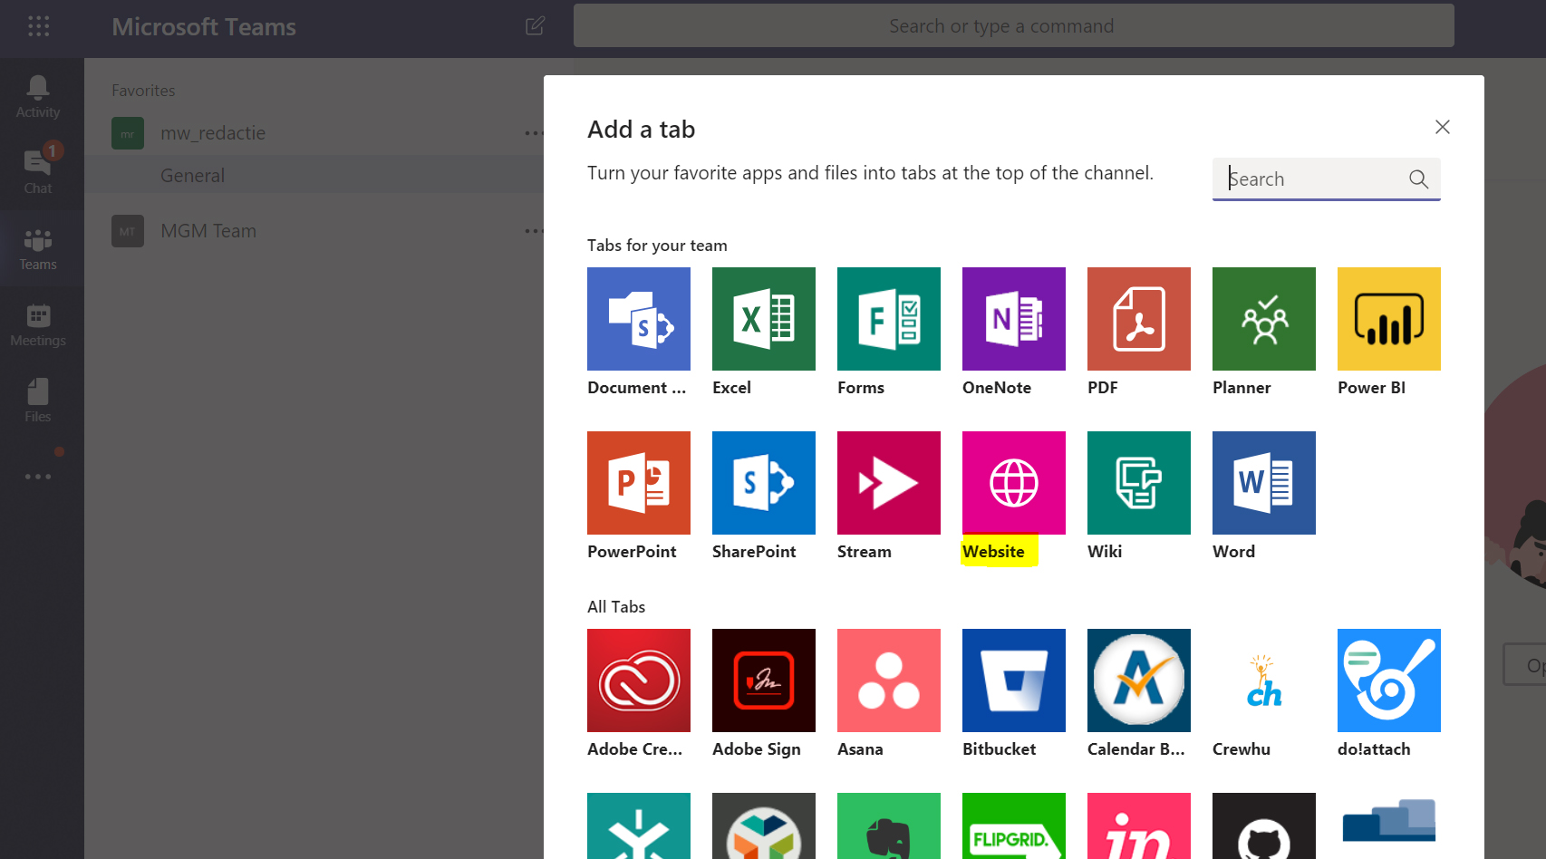1546x859 pixels.
Task: Choose the do!attach tile
Action: pyautogui.click(x=1389, y=680)
